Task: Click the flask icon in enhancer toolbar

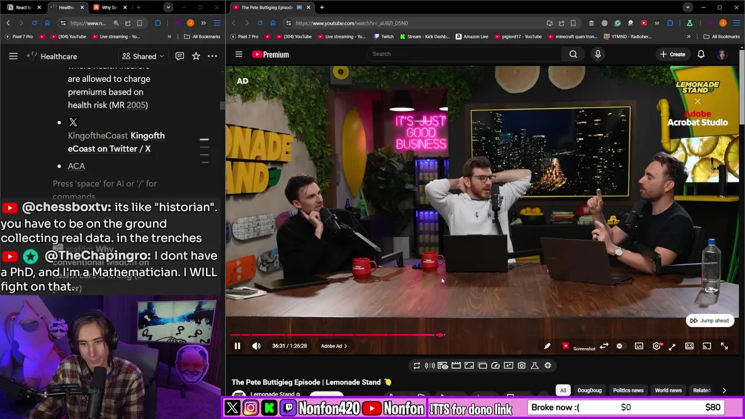Action: tap(535, 365)
